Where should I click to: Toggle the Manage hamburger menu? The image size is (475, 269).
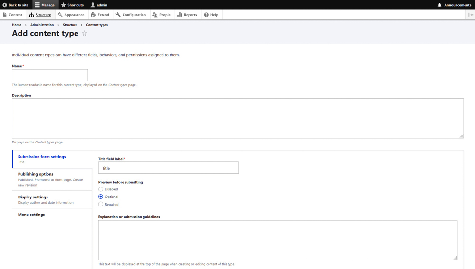(x=37, y=5)
